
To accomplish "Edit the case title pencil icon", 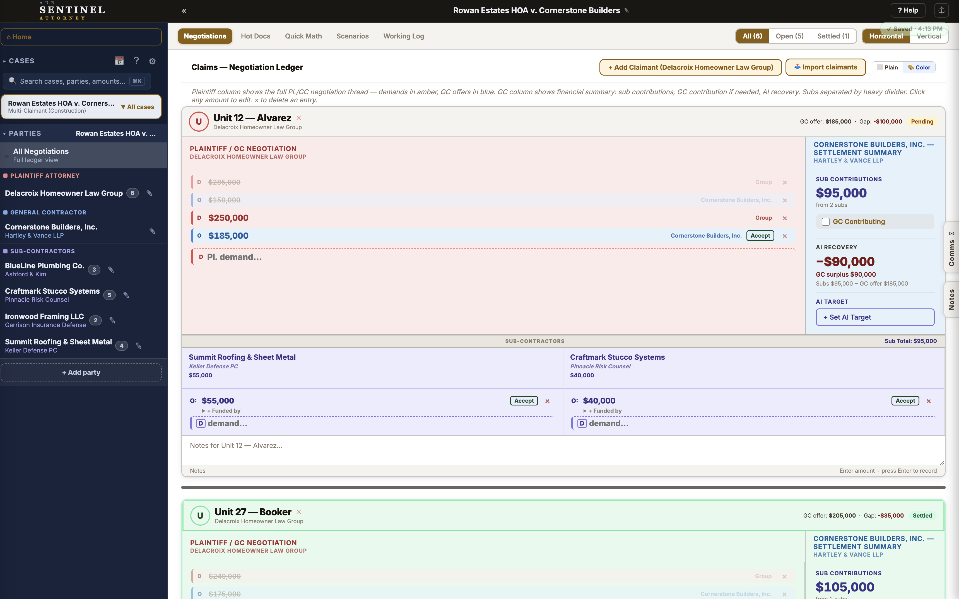I will pos(627,10).
